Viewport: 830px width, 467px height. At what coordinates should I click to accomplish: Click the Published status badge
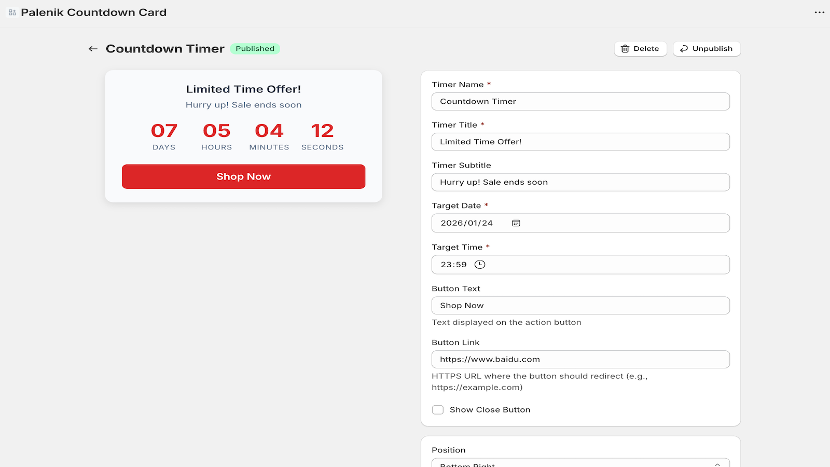tap(255, 48)
